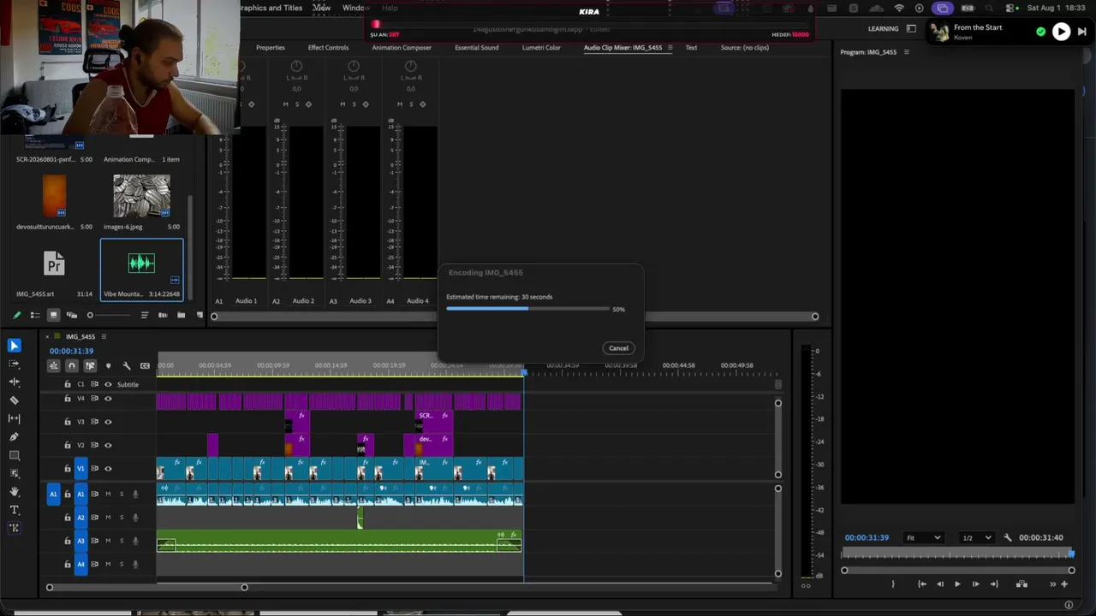The image size is (1096, 616).
Task: Solo the A3 audio track
Action: [x=121, y=541]
